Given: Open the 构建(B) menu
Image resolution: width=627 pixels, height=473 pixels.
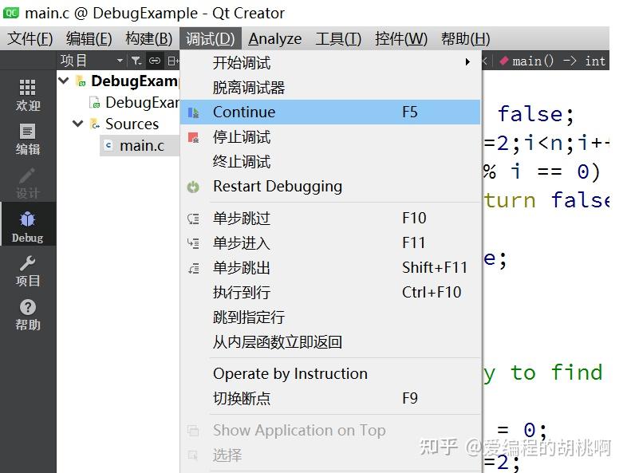Looking at the screenshot, I should (x=148, y=39).
